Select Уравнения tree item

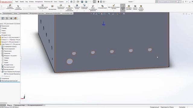7,53
